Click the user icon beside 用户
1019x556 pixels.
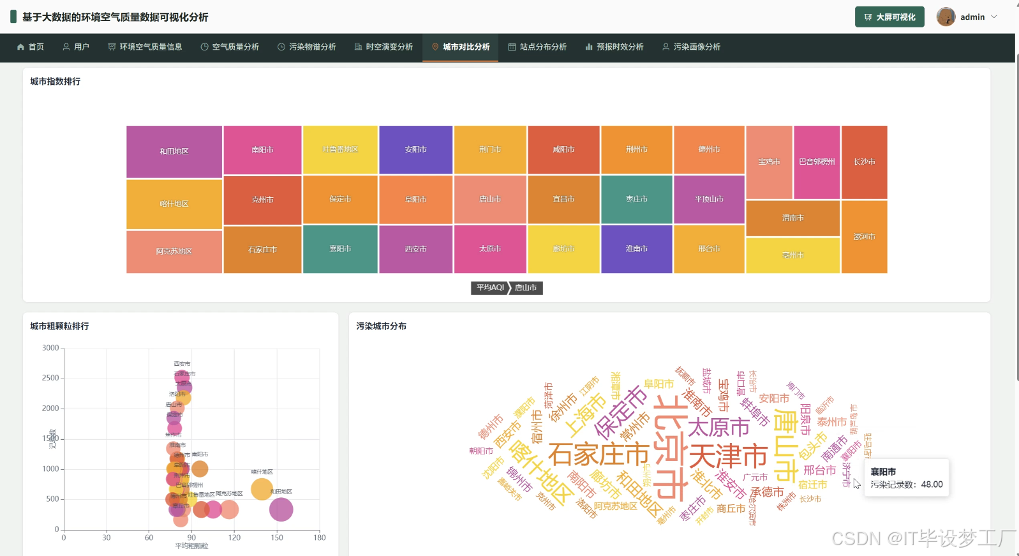pyautogui.click(x=66, y=47)
